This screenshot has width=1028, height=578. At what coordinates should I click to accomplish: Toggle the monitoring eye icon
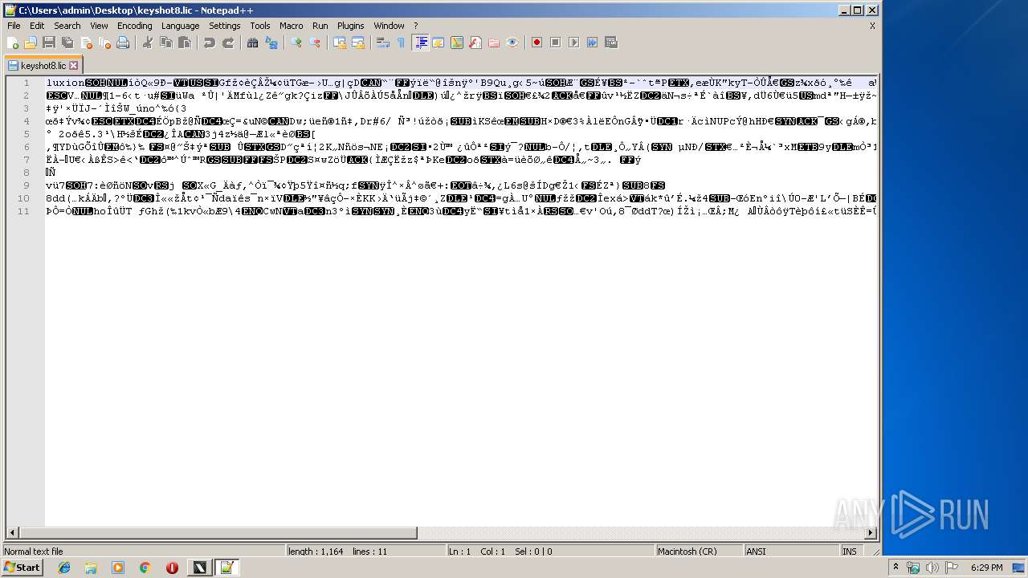[x=512, y=43]
